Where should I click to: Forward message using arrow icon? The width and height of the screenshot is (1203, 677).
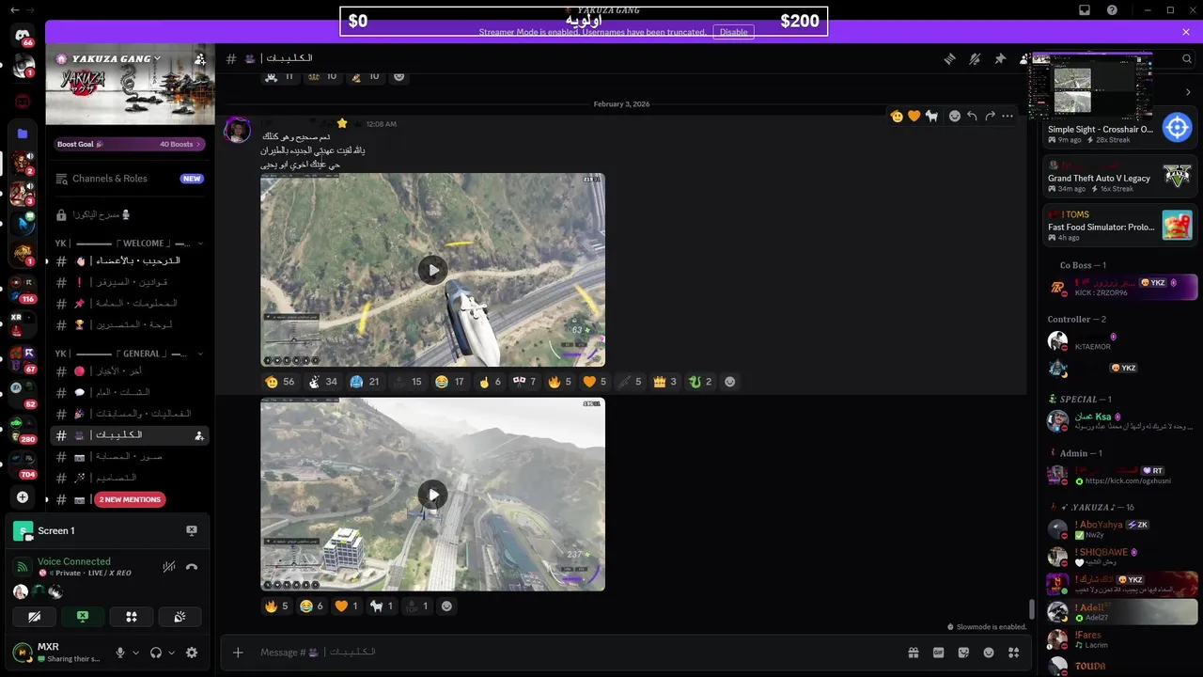pyautogui.click(x=990, y=117)
